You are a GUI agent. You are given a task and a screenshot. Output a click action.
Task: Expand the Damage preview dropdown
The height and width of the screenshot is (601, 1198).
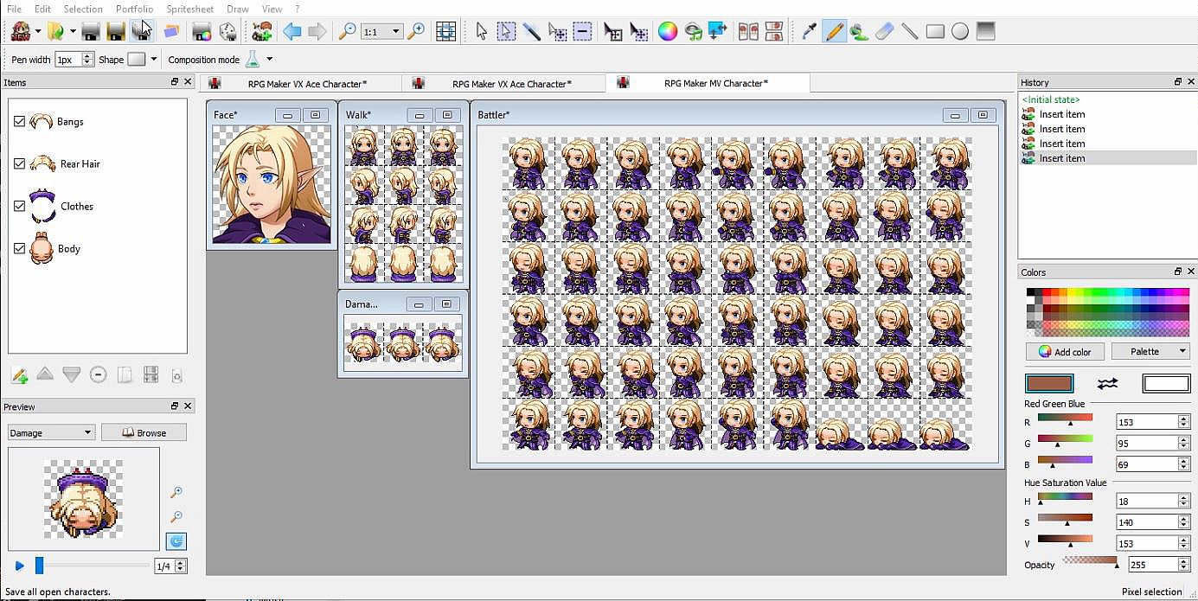[51, 432]
